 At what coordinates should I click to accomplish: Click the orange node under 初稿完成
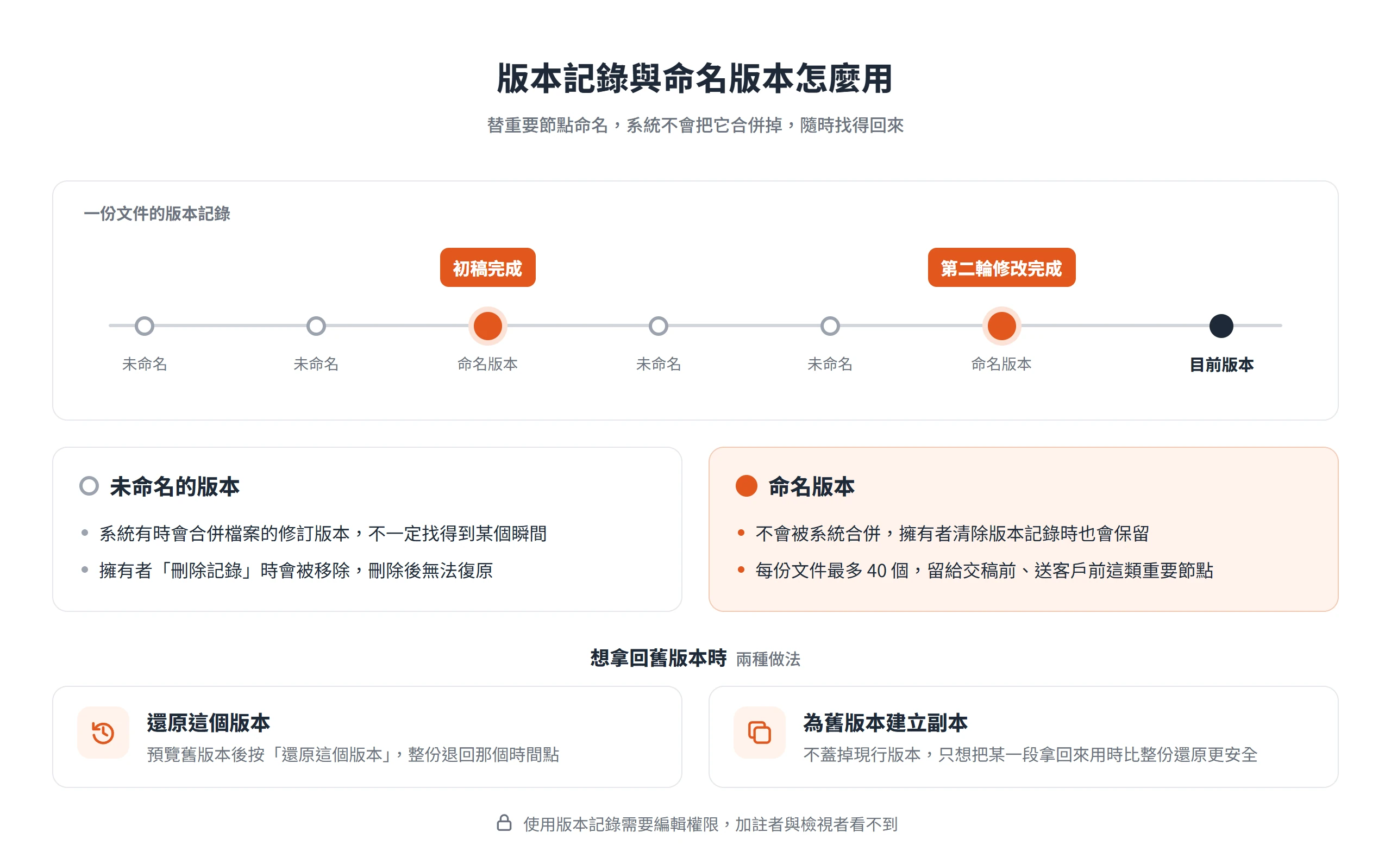(x=488, y=326)
